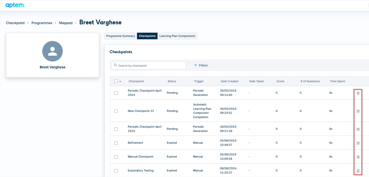Viewport: 369px width, 177px height.
Task: Click the search magnifier icon
Action: coord(115,65)
